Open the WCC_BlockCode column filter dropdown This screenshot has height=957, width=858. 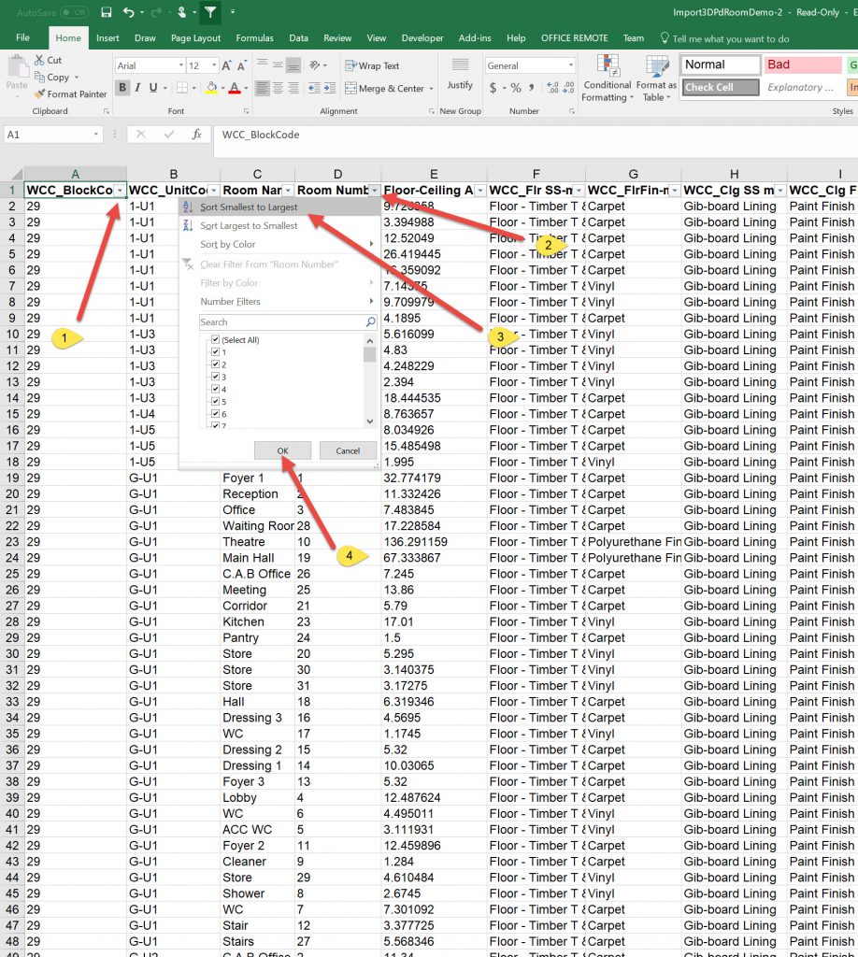tap(120, 191)
